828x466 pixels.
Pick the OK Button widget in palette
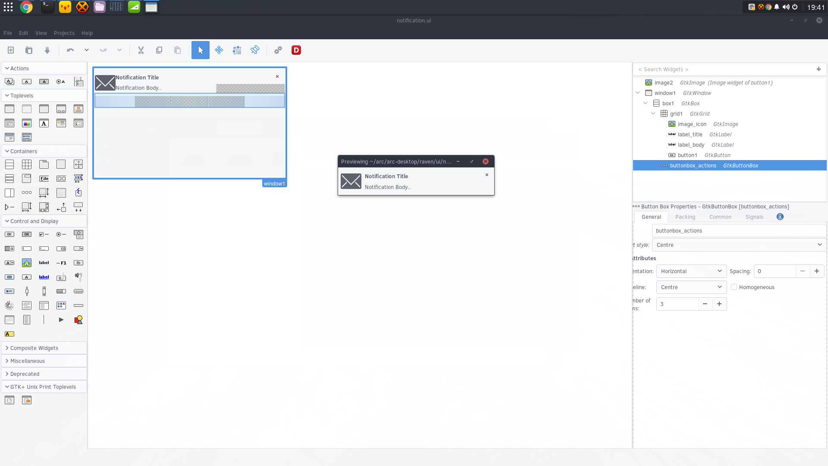tap(9, 234)
